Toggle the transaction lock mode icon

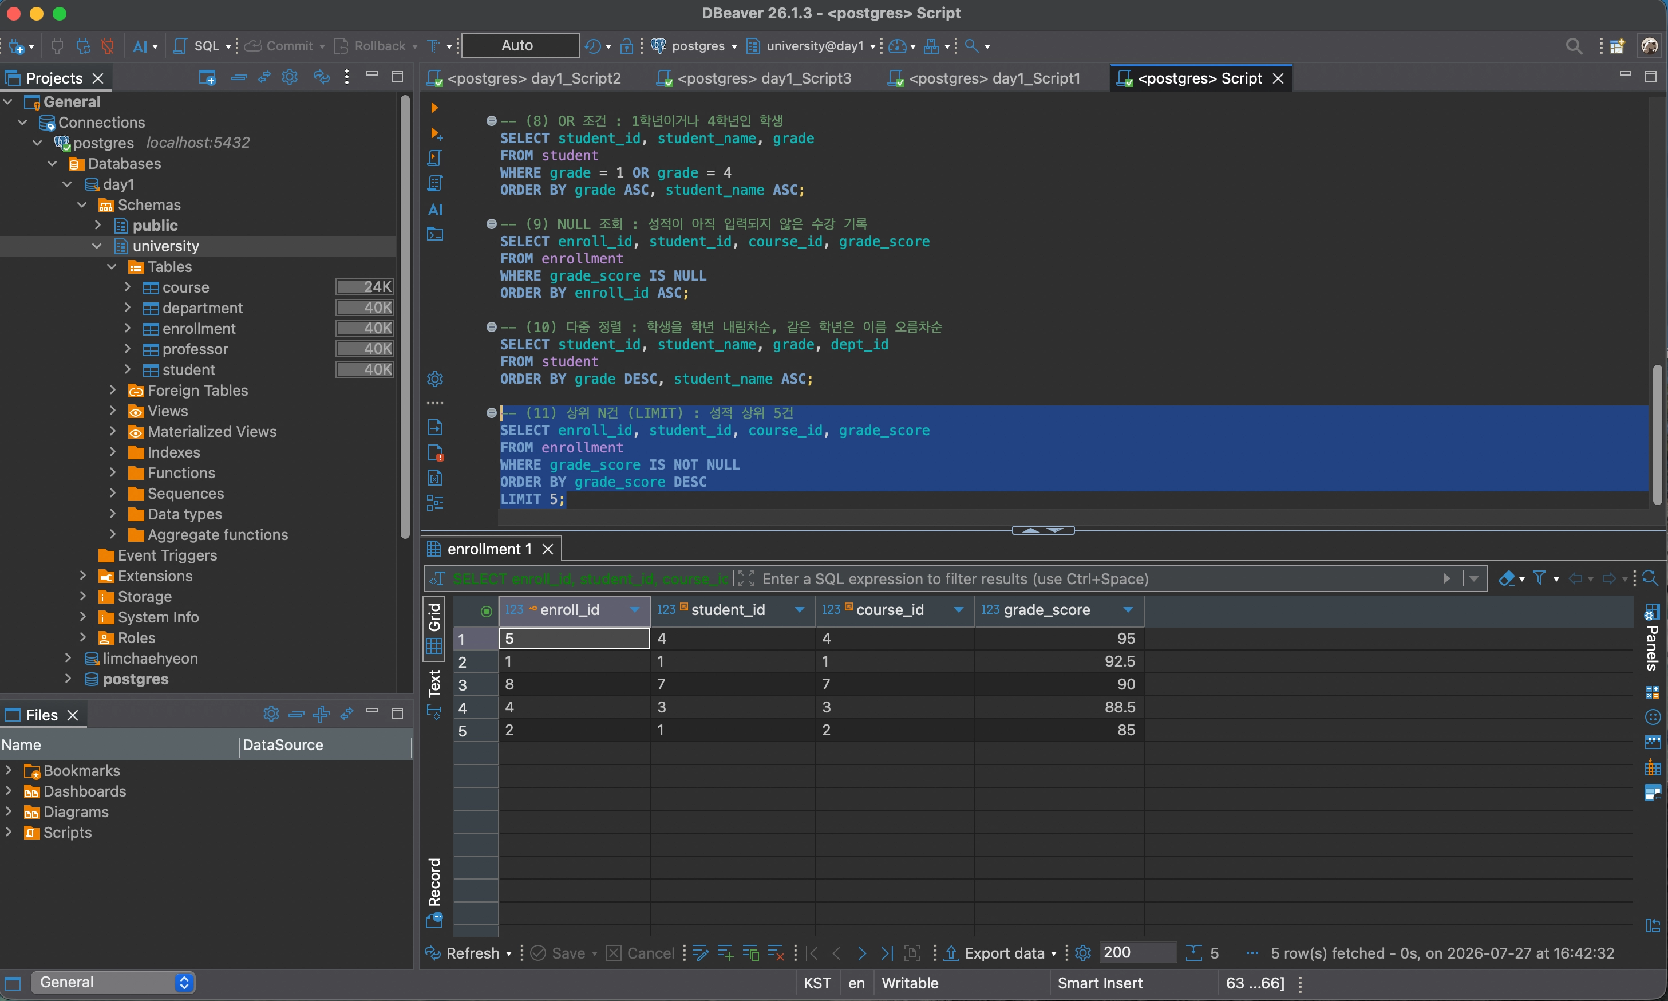coord(626,46)
